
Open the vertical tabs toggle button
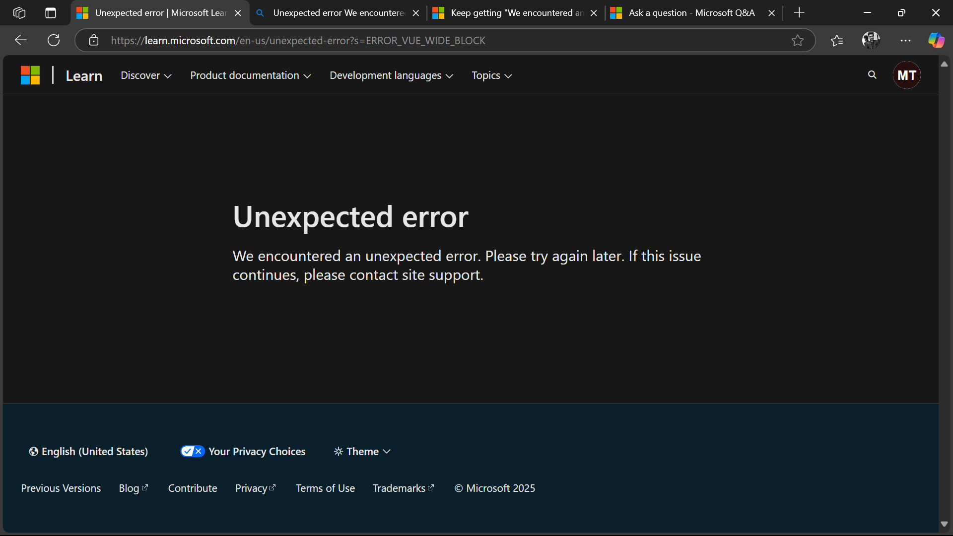click(51, 13)
